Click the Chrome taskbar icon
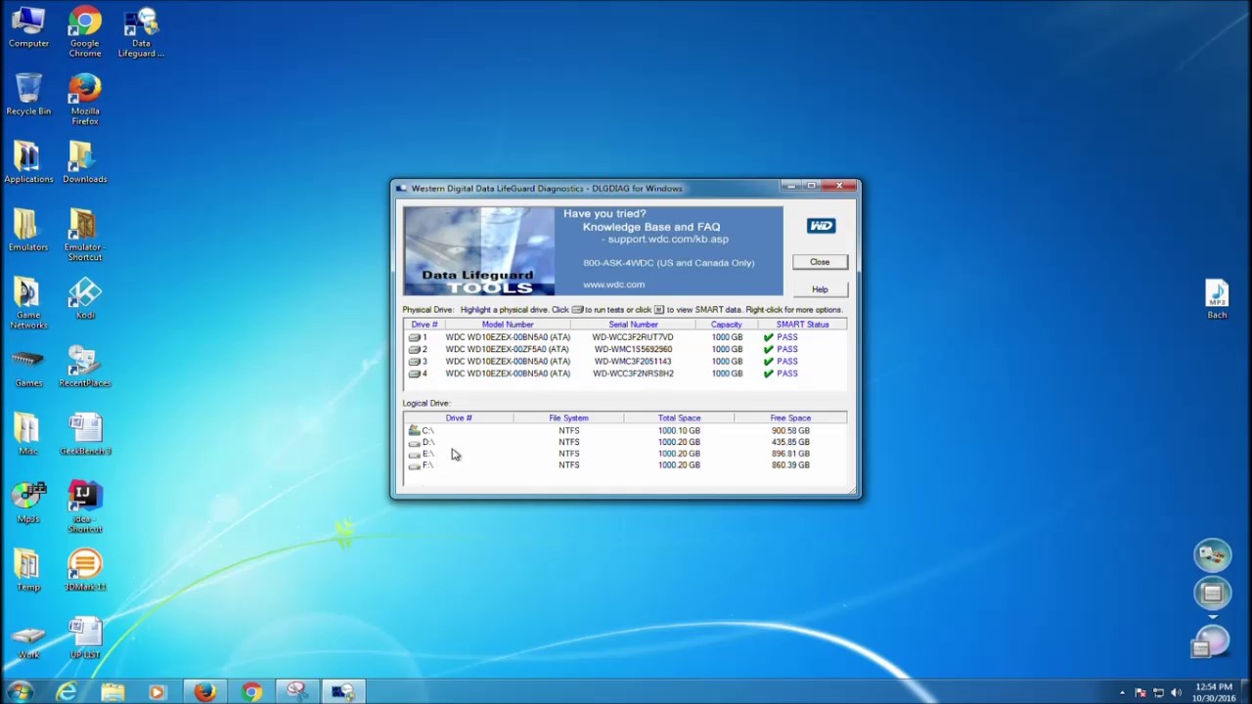Image resolution: width=1252 pixels, height=704 pixels. [x=251, y=692]
